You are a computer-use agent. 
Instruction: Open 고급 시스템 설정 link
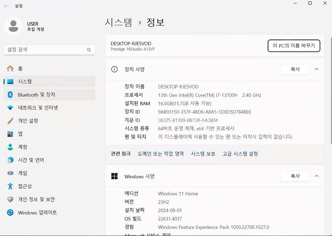click(x=240, y=154)
